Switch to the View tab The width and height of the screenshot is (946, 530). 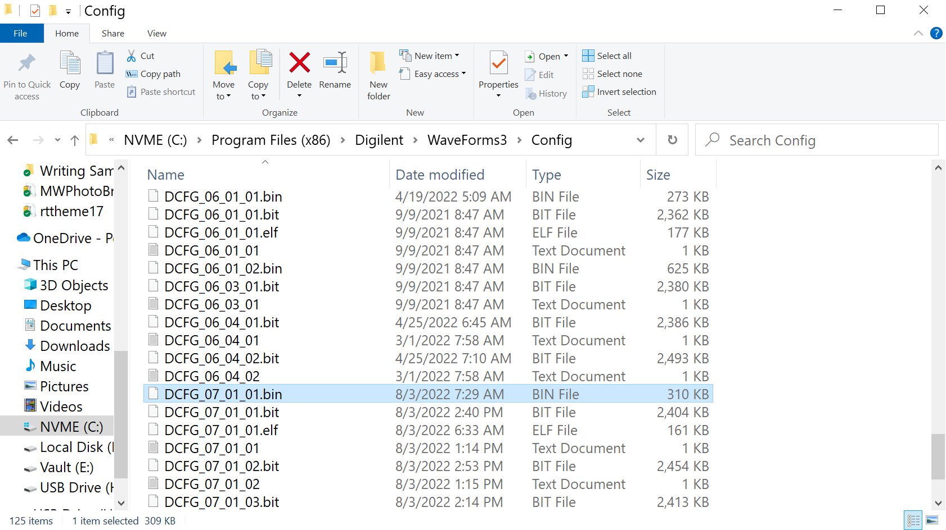pyautogui.click(x=157, y=33)
